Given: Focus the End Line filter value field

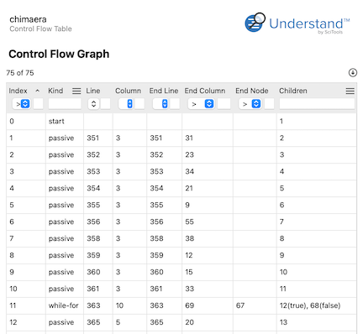Looking at the screenshot, I should [175, 104].
